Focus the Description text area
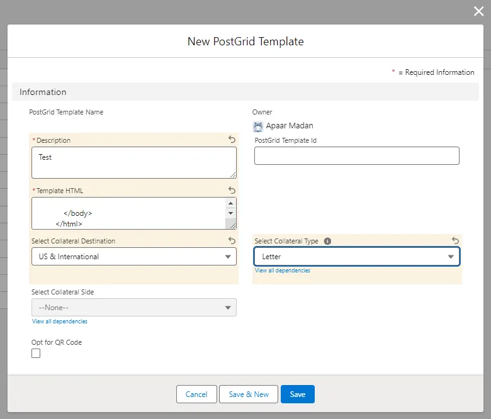The height and width of the screenshot is (419, 491). (134, 162)
